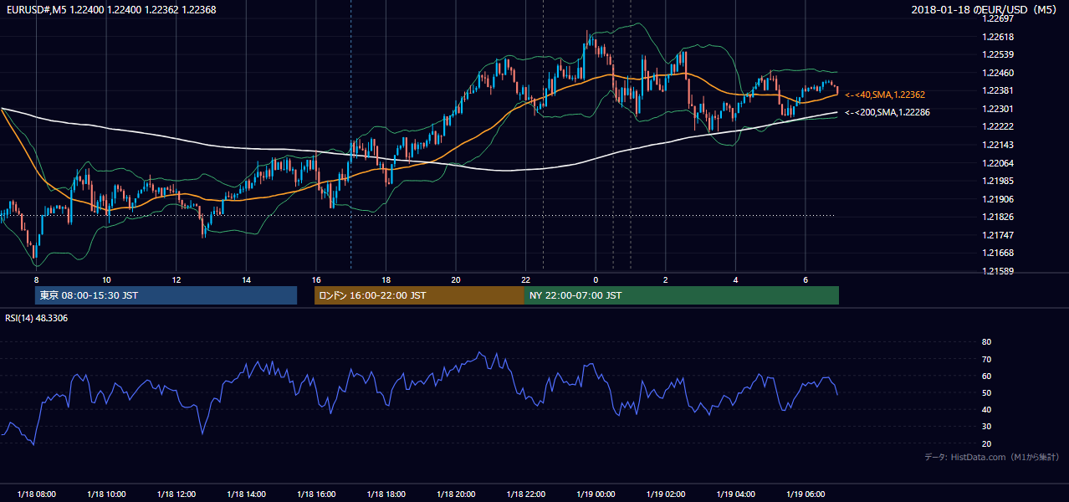The height and width of the screenshot is (502, 1069).
Task: Click the bottom date label 1/19 04:00
Action: coord(735,494)
